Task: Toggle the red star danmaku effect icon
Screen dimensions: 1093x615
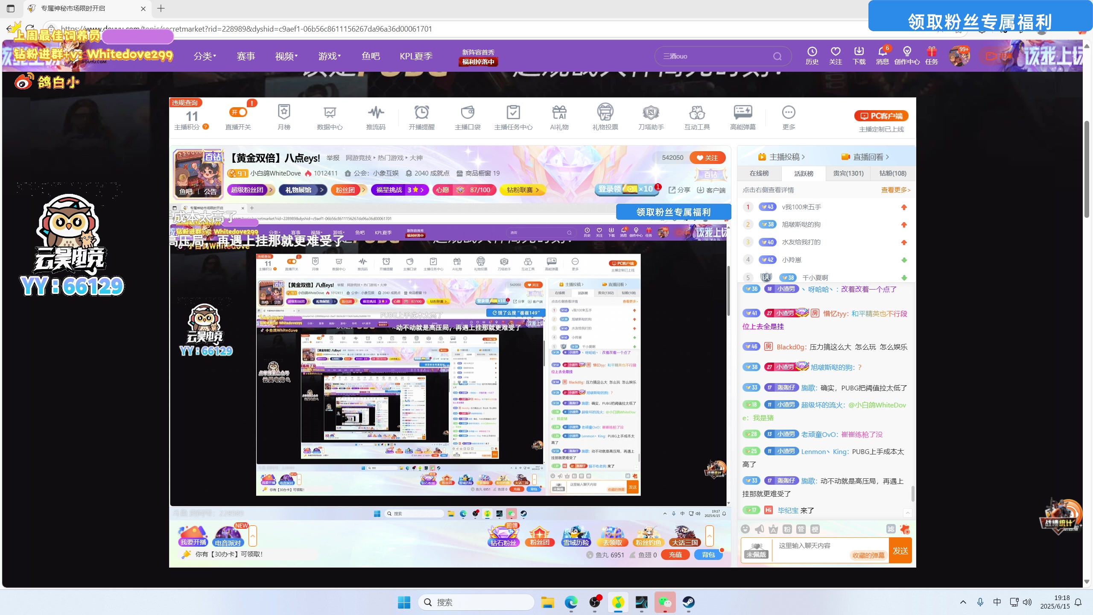Action: coord(905,529)
